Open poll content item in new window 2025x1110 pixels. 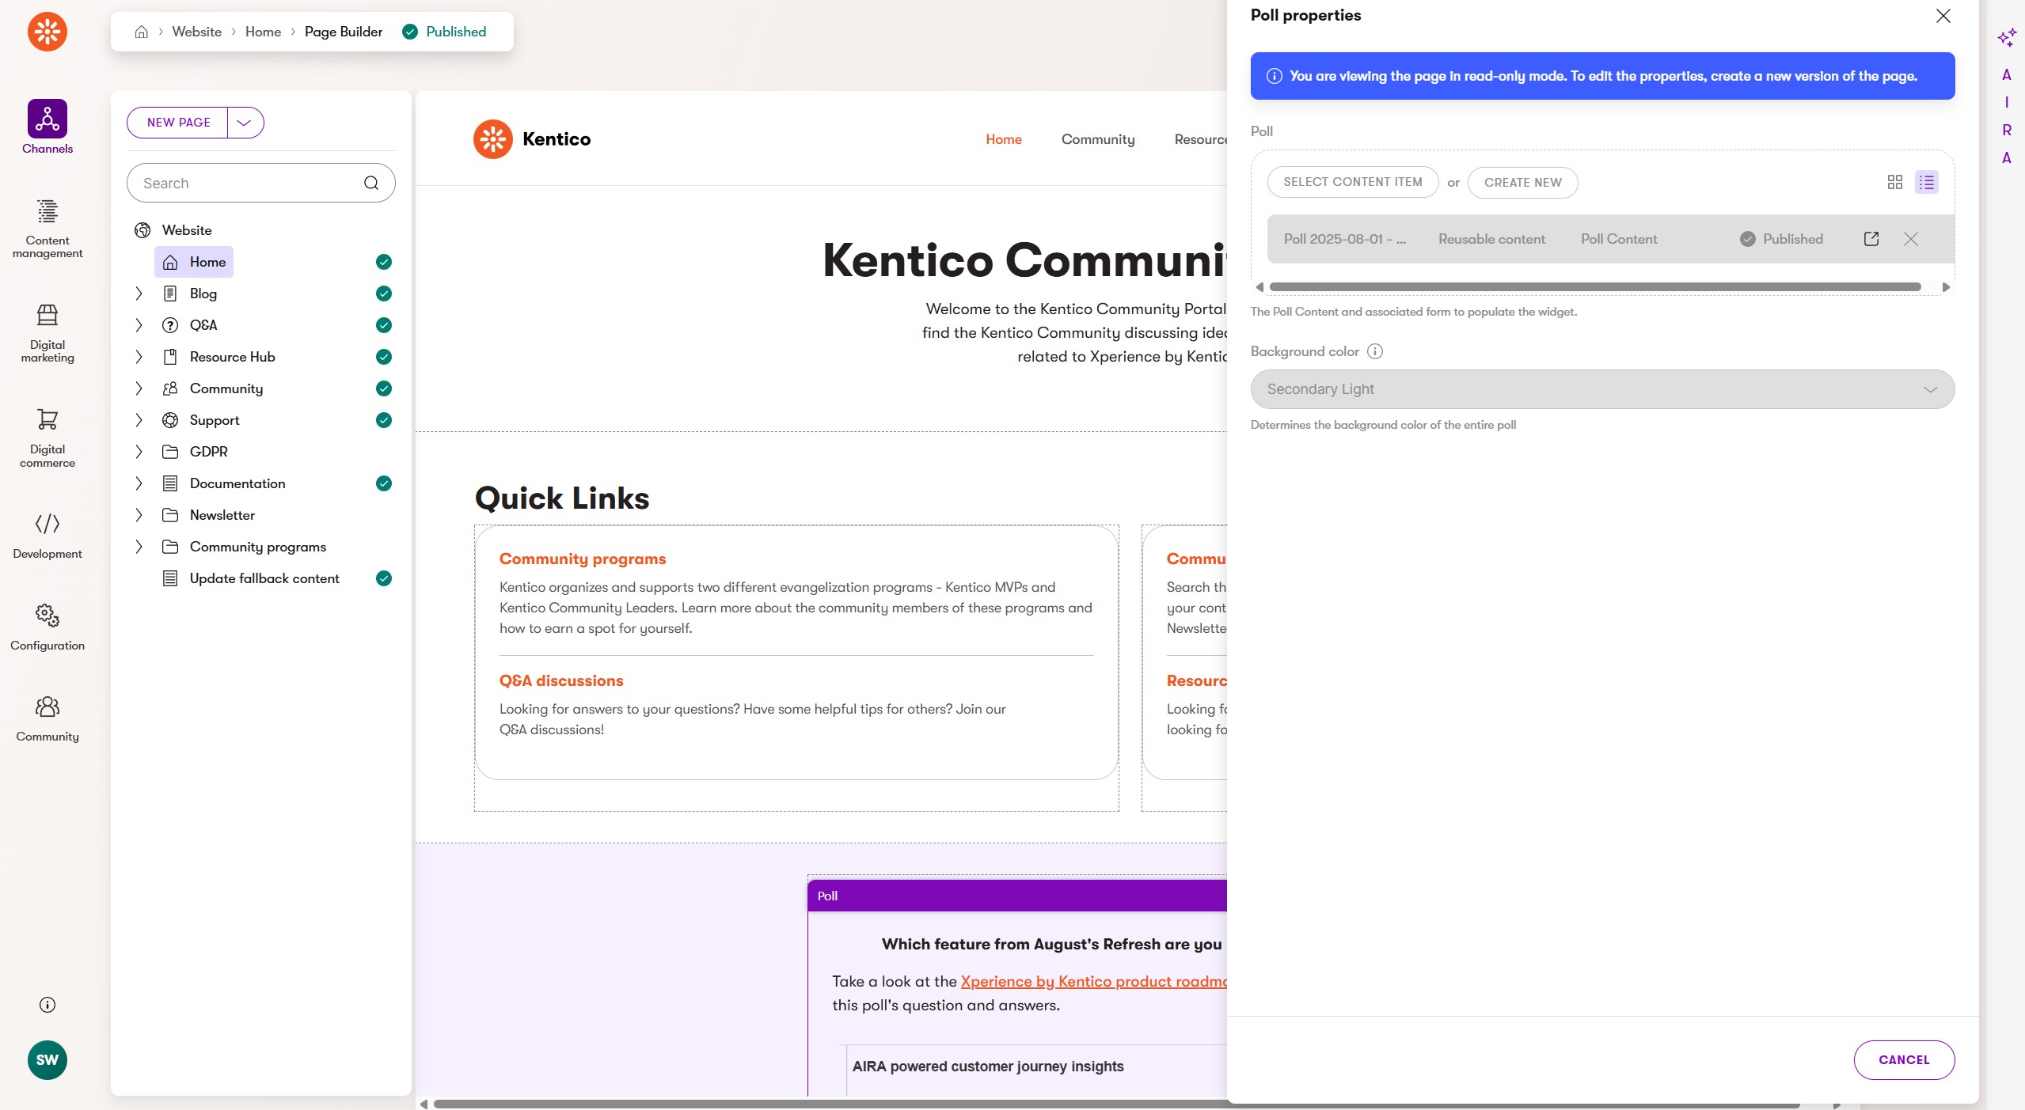click(x=1871, y=239)
